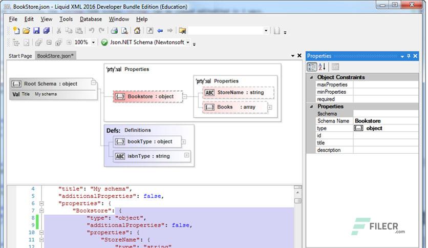428x248 pixels.
Task: Redo the last undone edit
Action: pos(101,31)
